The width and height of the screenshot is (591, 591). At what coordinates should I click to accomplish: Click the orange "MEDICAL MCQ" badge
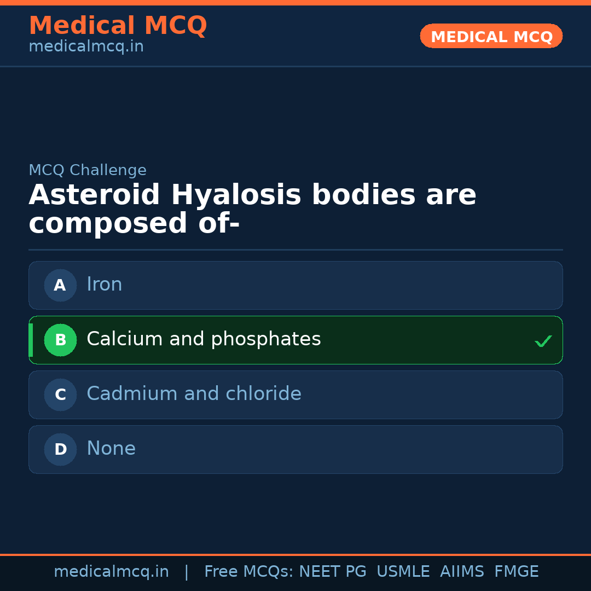coord(491,37)
